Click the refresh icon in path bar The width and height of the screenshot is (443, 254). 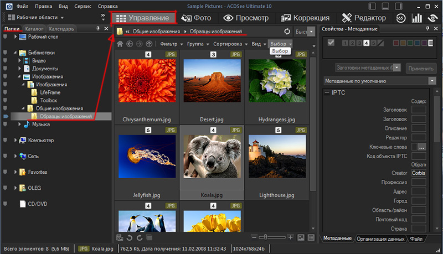coord(287,32)
